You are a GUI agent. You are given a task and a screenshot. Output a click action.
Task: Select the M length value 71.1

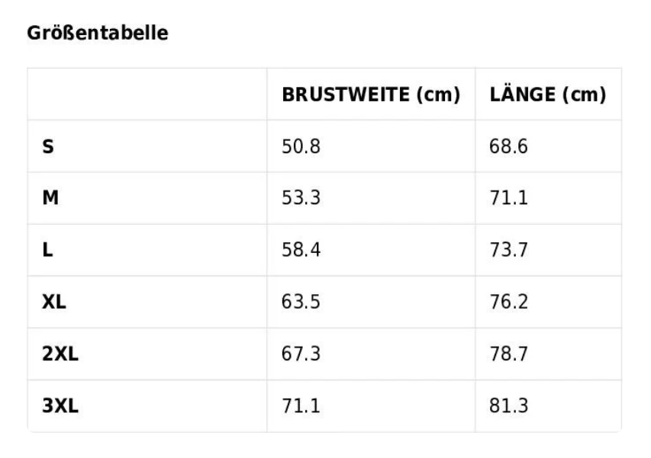pyautogui.click(x=508, y=198)
